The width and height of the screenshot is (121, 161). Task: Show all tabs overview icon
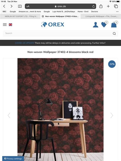pos(116,6)
